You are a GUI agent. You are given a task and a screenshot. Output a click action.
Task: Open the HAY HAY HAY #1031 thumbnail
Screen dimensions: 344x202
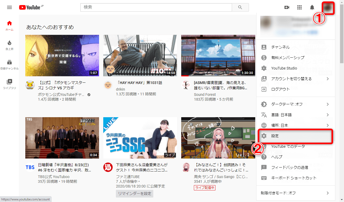140,56
